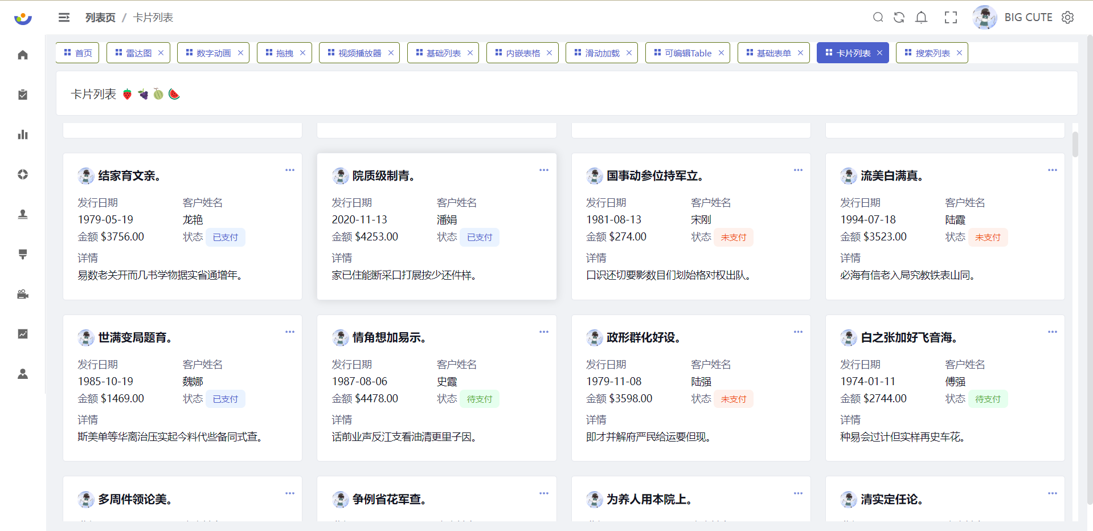Click the BIG CUTE user avatar

click(984, 17)
